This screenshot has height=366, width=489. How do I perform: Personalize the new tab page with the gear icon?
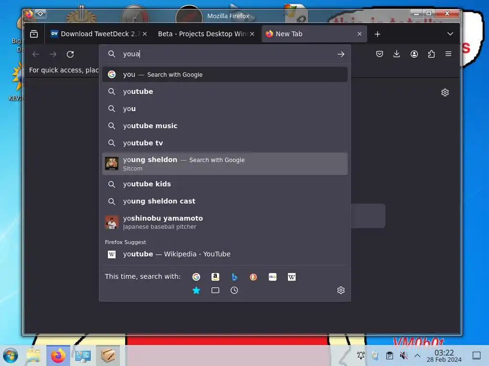coord(445,92)
